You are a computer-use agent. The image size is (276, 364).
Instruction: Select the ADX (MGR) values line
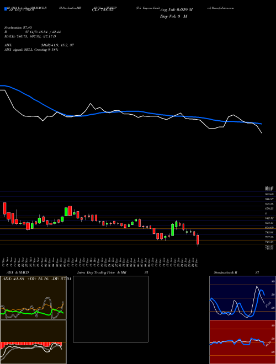click(39, 45)
